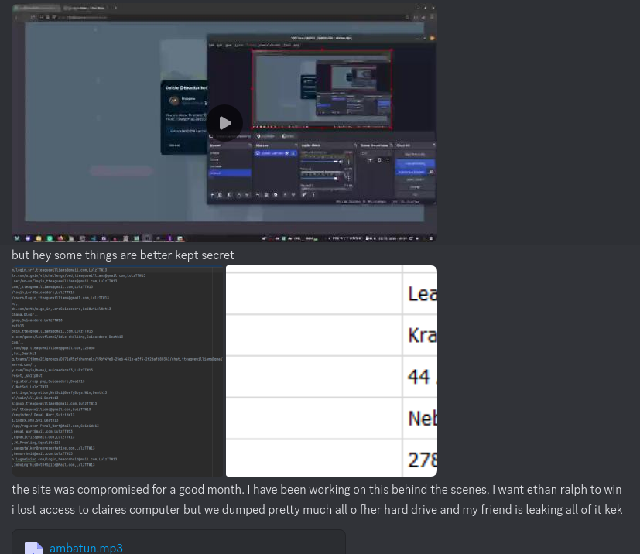
Task: Open the right spreadsheet image attachment
Action: point(331,371)
